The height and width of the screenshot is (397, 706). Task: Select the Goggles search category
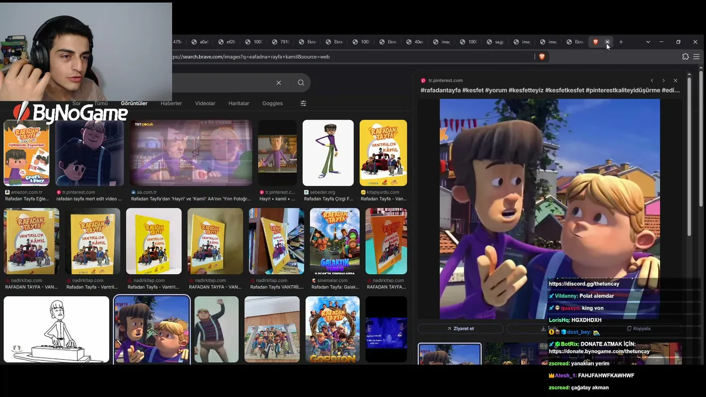pyautogui.click(x=272, y=103)
